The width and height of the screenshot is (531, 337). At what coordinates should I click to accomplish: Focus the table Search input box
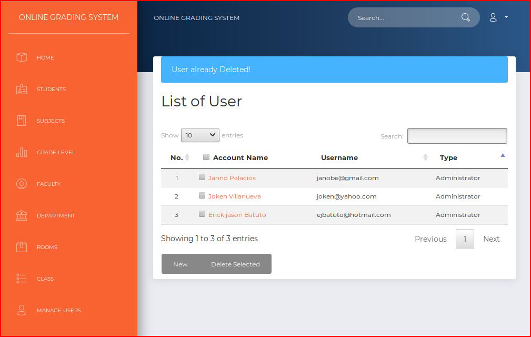457,136
